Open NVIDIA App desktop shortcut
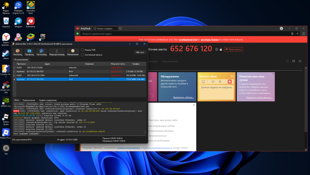Image resolution: width=310 pixels, height=175 pixels. 6,102
